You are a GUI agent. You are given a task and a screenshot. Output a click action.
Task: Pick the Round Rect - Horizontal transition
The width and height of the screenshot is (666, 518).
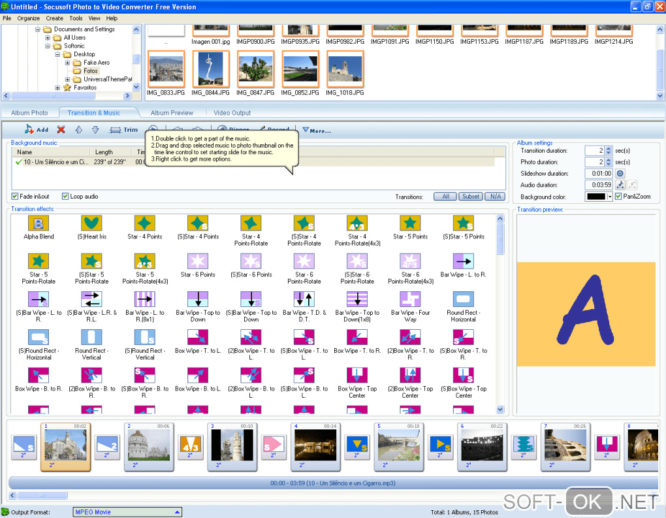point(464,299)
